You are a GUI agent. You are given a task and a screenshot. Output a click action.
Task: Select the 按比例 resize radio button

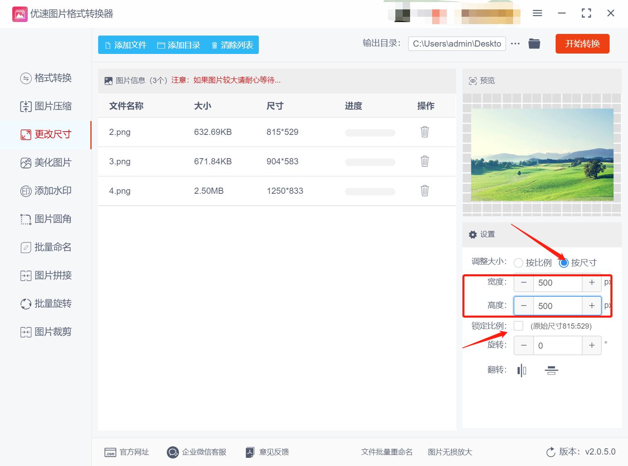[x=518, y=263]
